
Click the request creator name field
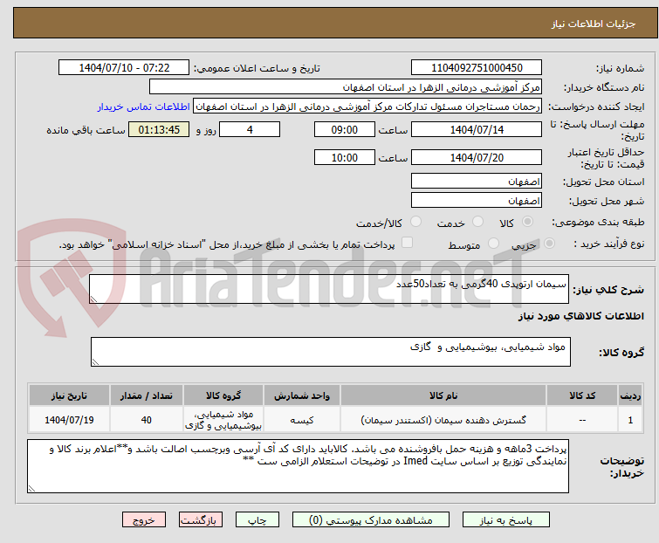coord(367,107)
